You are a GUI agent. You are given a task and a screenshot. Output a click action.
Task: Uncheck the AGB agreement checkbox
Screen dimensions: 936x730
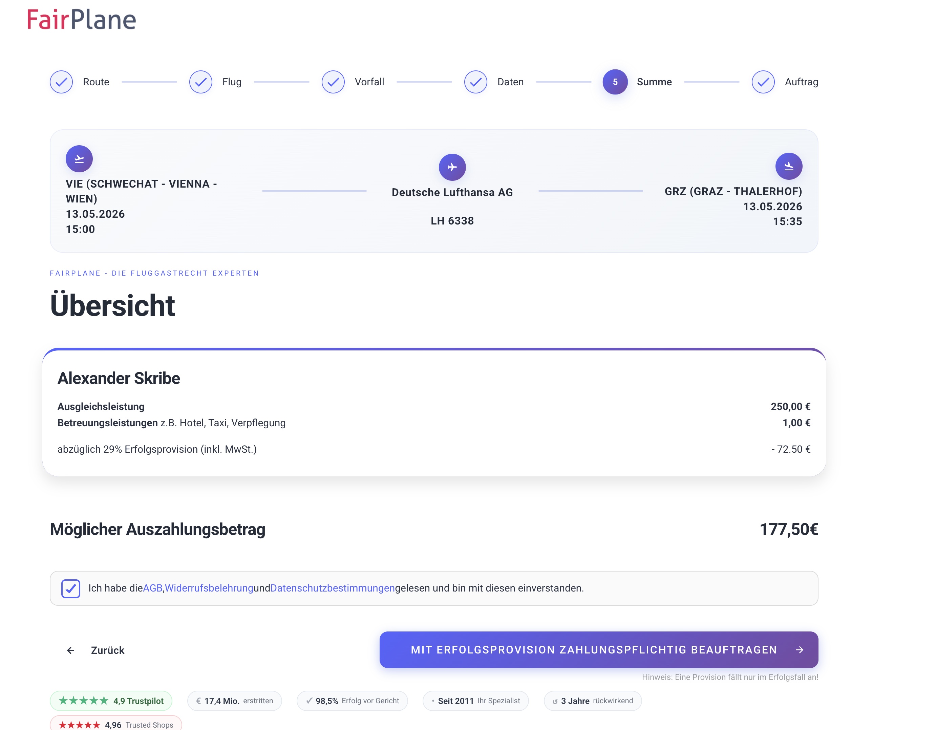[71, 588]
